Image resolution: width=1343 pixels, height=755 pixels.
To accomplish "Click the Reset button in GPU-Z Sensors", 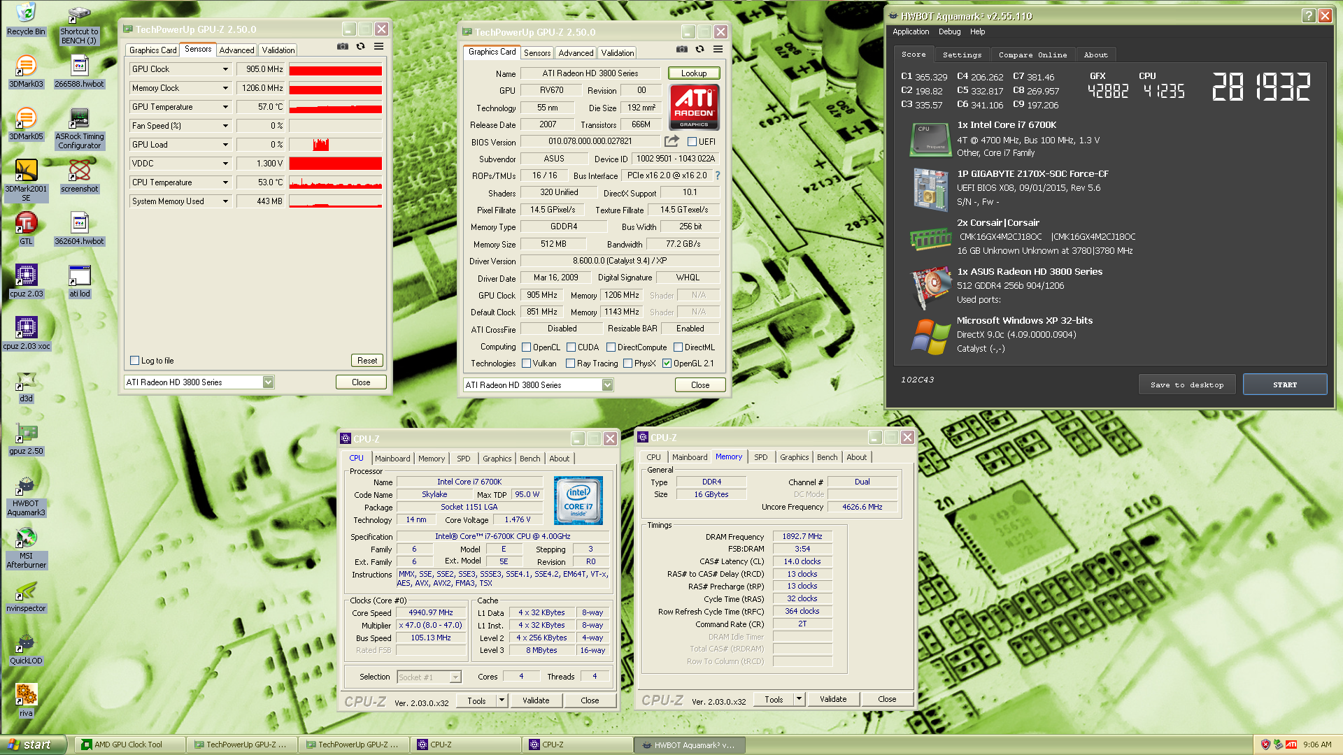I will pos(367,361).
